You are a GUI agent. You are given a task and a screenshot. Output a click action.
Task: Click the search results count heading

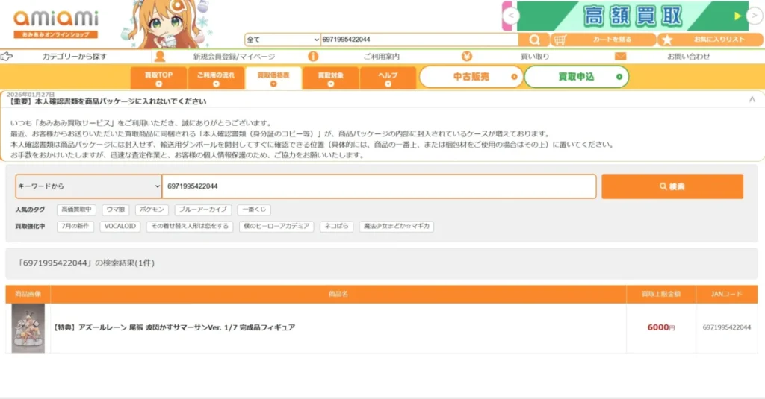(86, 263)
